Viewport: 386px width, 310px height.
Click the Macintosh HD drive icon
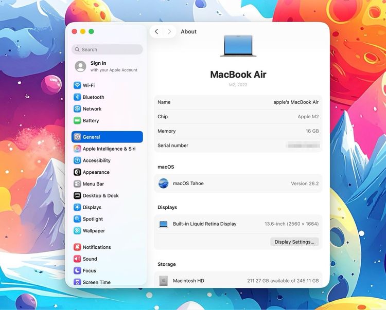click(164, 281)
